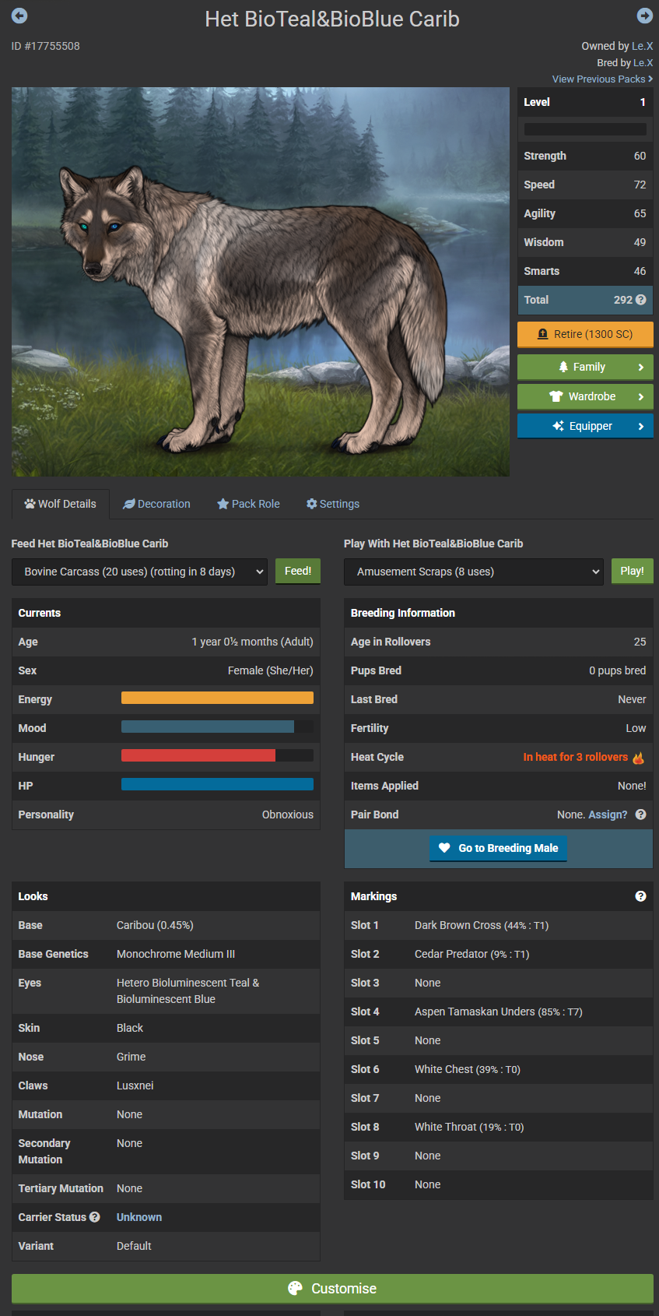Click Cedar Predator marking entry
The width and height of the screenshot is (659, 1316).
pyautogui.click(x=471, y=954)
